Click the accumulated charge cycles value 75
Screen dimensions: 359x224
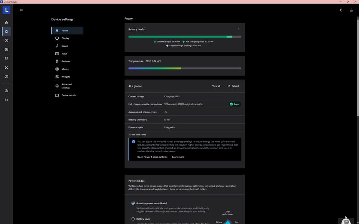166,112
